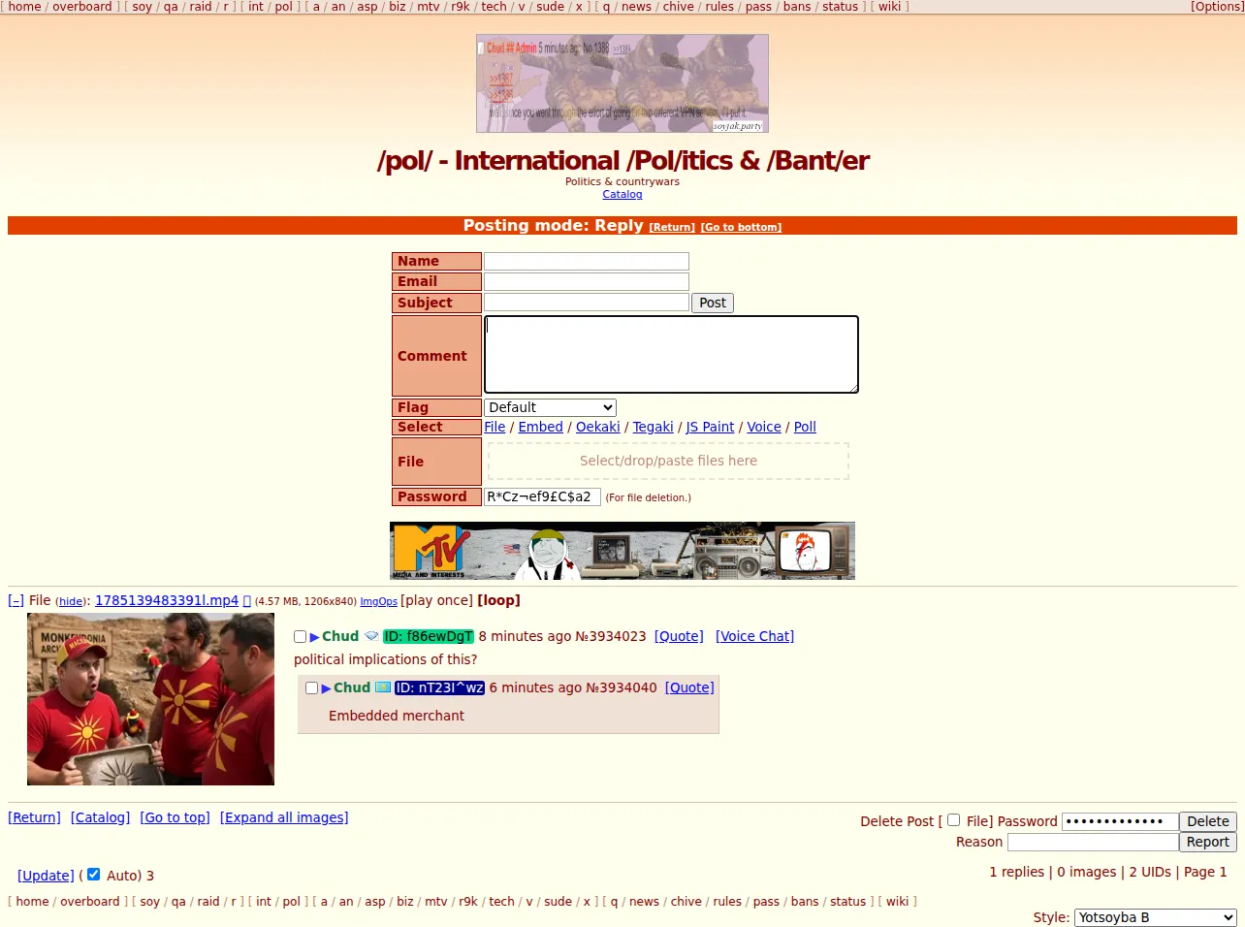Screen dimensions: 1245x927
Task: Open the wiki link in top navigation
Action: click(x=890, y=7)
